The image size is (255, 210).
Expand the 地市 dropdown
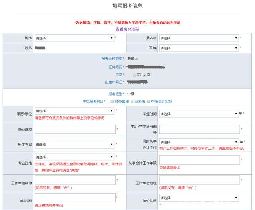pos(74,38)
